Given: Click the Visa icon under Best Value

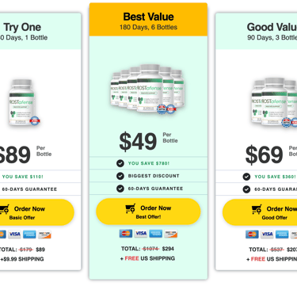Looking at the screenshot, I should coord(141,234).
